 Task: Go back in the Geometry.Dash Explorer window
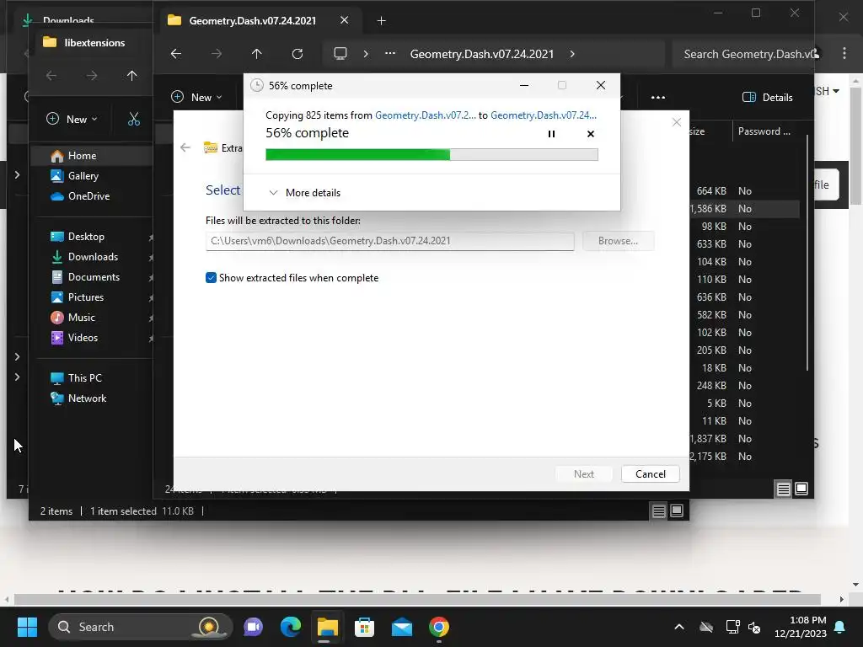click(176, 54)
